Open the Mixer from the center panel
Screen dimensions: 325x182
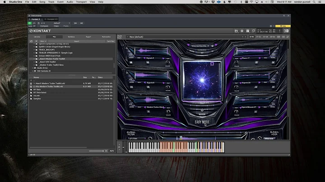202,114
